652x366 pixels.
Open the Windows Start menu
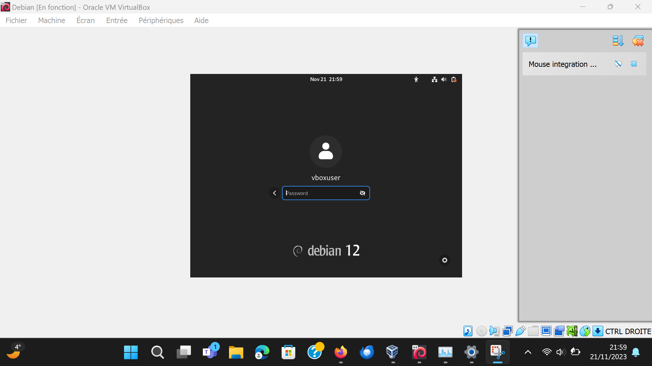coord(131,352)
